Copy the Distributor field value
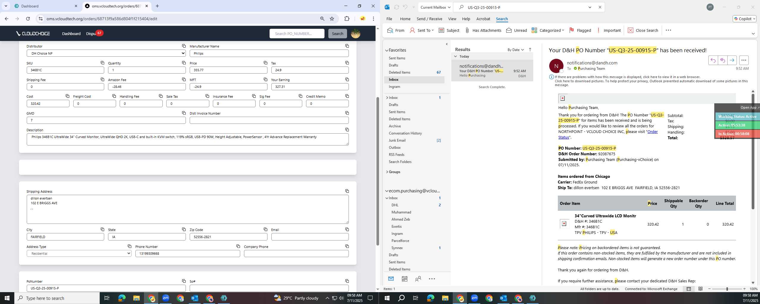The height and width of the screenshot is (304, 760). (x=184, y=46)
